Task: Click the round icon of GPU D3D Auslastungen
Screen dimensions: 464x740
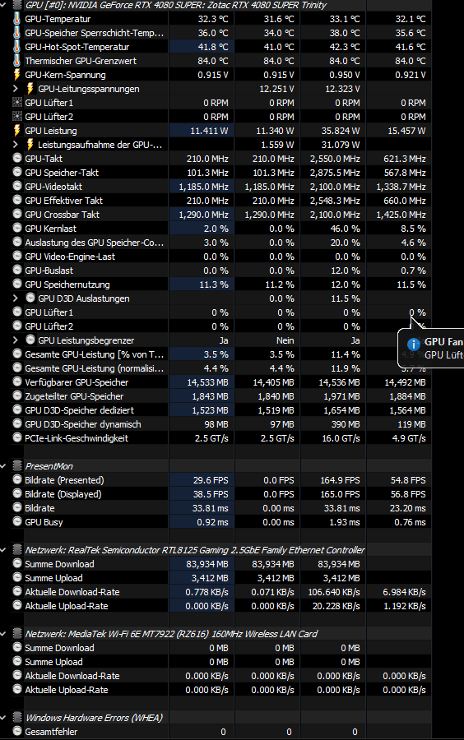Action: pyautogui.click(x=30, y=298)
